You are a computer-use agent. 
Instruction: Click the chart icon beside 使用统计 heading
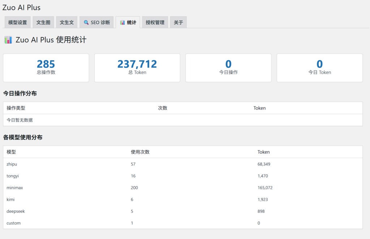(x=8, y=40)
